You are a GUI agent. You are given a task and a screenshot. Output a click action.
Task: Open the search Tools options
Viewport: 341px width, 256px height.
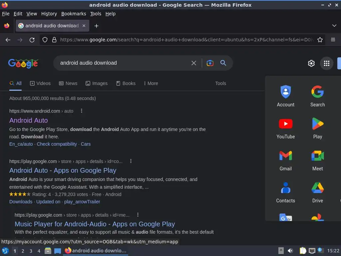tap(220, 83)
